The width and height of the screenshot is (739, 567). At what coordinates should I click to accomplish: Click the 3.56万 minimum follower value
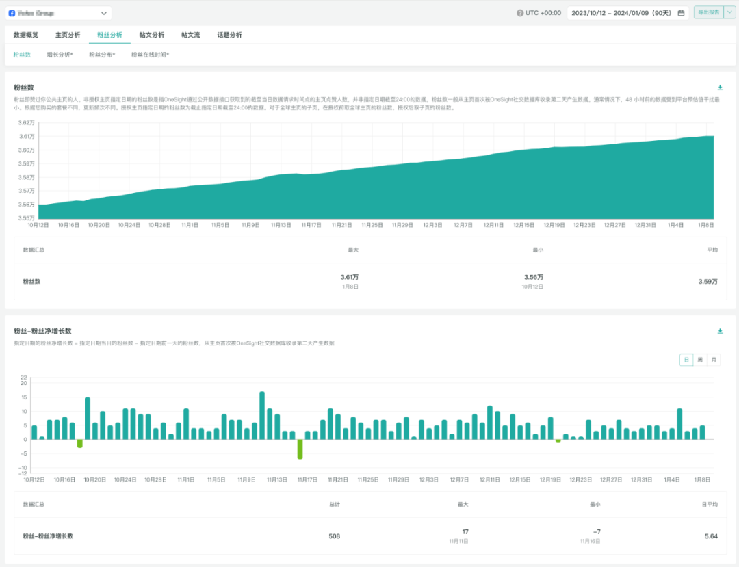click(534, 278)
